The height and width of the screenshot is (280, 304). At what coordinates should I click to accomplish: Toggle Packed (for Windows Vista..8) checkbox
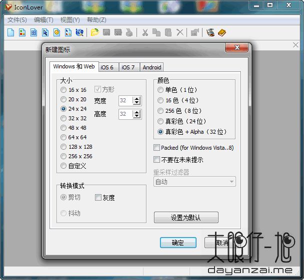(x=193, y=148)
